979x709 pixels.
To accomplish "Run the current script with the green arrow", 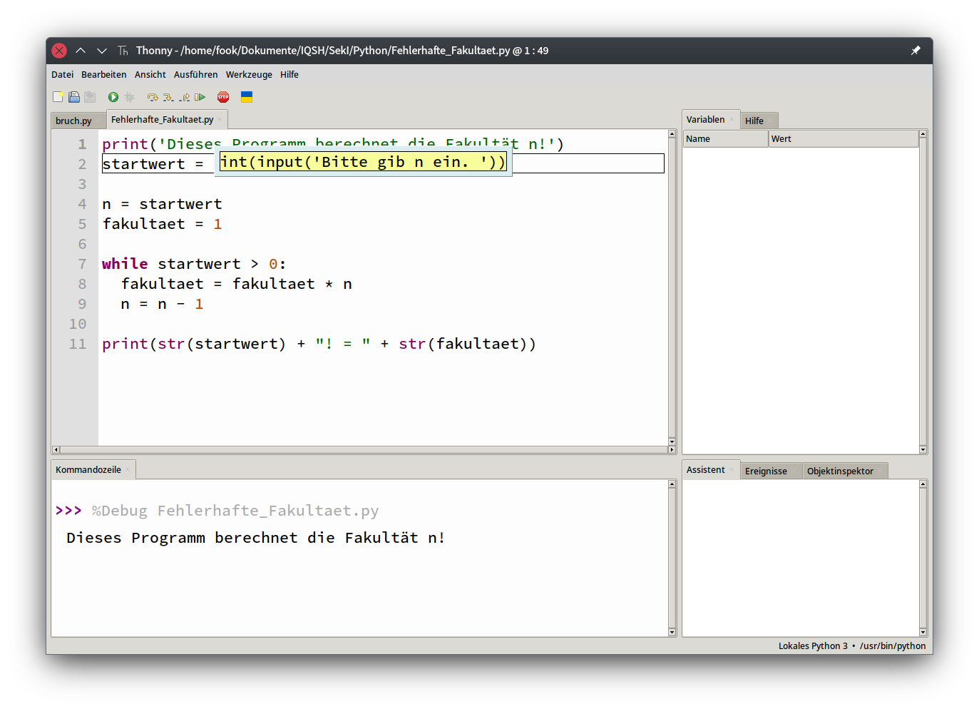I will pos(113,97).
